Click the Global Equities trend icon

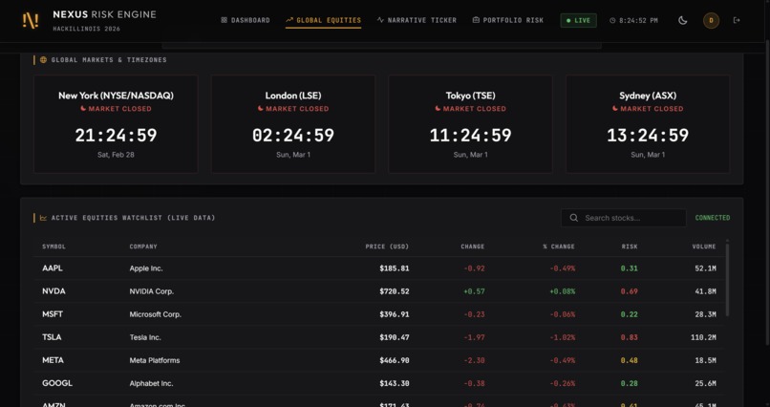point(289,20)
